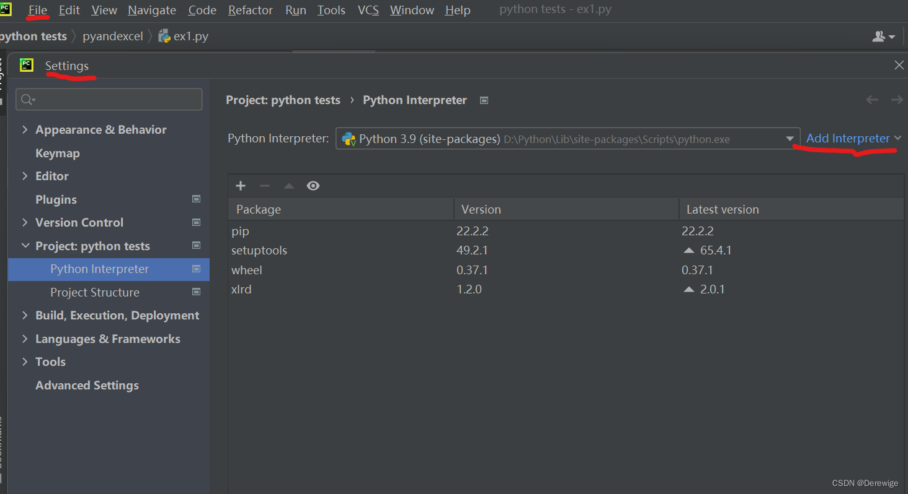
Task: Click the project-level icon next to Version Control
Action: point(197,222)
